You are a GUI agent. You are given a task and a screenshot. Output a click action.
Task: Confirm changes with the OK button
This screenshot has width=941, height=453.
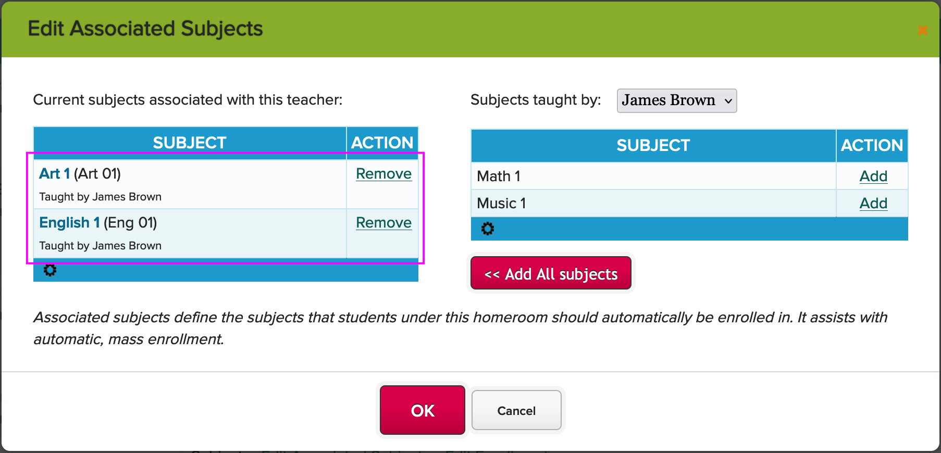tap(423, 410)
